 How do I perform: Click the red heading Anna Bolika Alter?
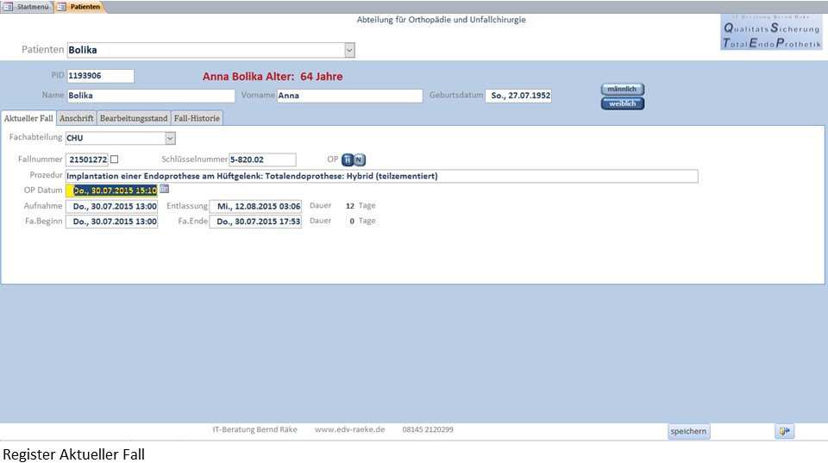pos(273,77)
